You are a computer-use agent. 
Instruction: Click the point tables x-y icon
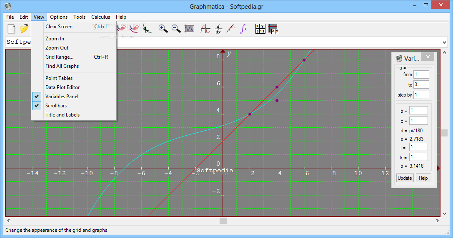[260, 29]
